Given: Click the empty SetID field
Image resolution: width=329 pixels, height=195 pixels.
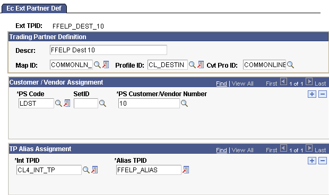Looking at the screenshot, I should (86, 104).
